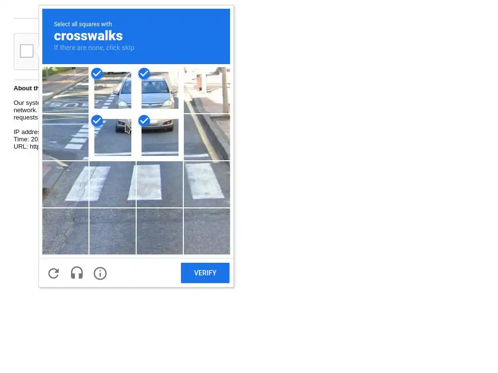Tick the I'm-not-a-robot checkbox behind the dialog

[x=27, y=51]
